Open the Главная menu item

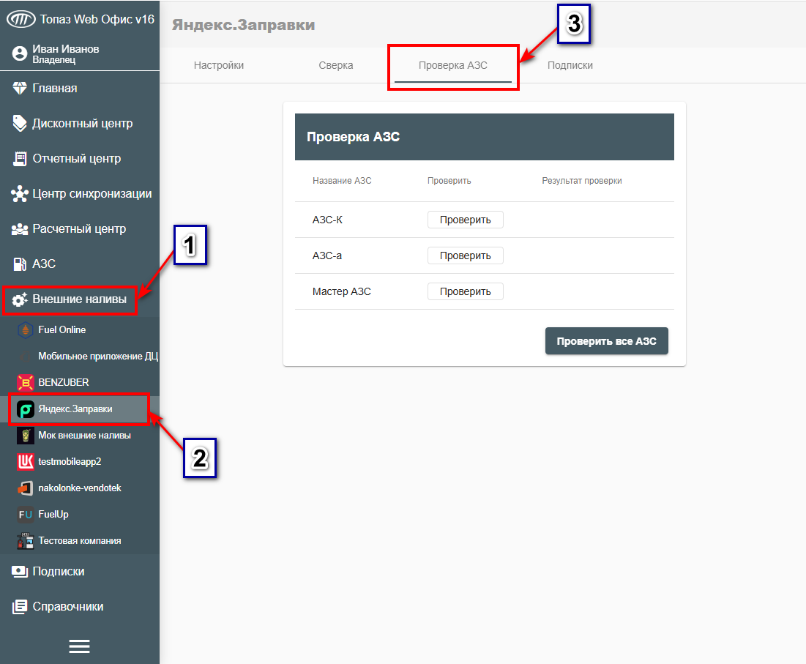80,89
